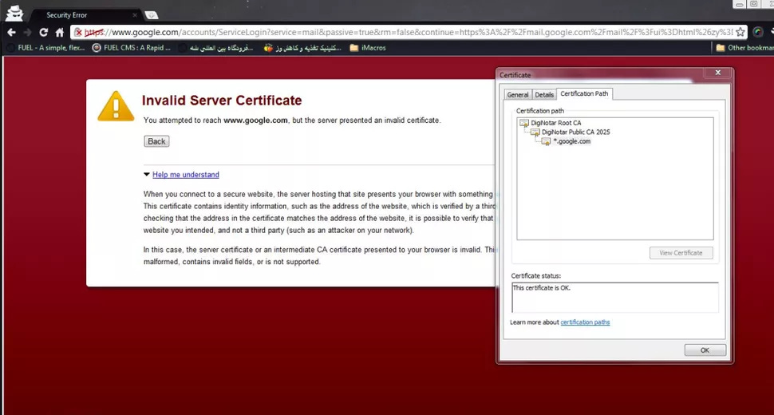Select the Security Error browser tab
This screenshot has width=774, height=415.
pos(84,15)
